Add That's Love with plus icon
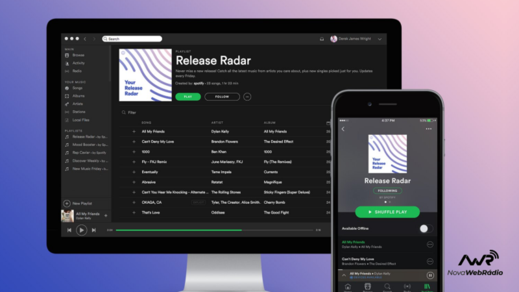Screen dimensions: 519x292 coord(134,213)
